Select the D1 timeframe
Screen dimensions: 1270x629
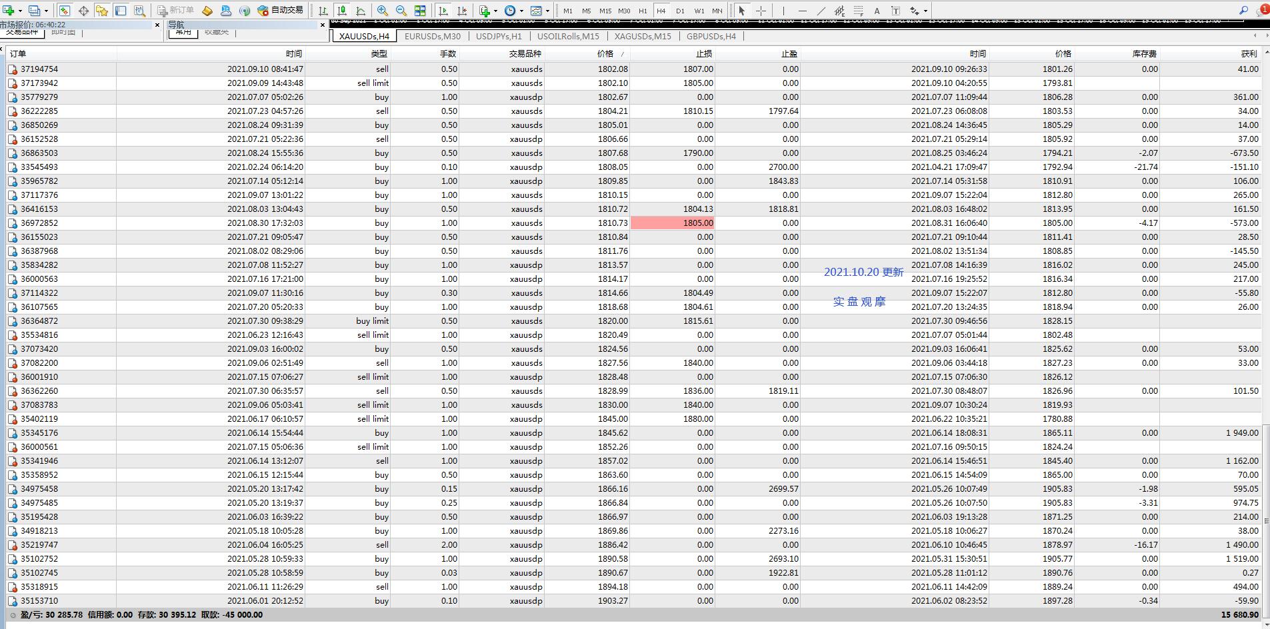pos(680,11)
